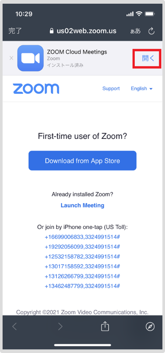This screenshot has width=165, height=353.
Task: Open the Support link
Action: pos(111,89)
